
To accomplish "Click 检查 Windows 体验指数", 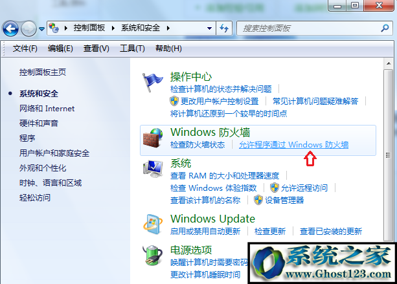I will 214,188.
